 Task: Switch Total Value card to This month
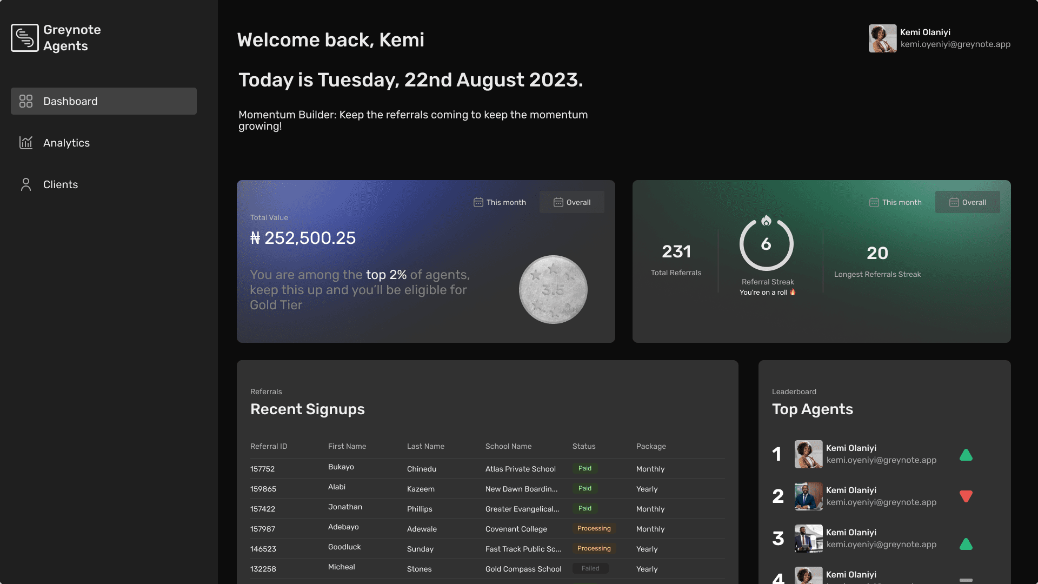[x=500, y=202]
